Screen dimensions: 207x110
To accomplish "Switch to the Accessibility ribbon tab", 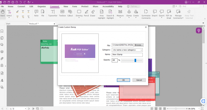I will tap(108, 7).
